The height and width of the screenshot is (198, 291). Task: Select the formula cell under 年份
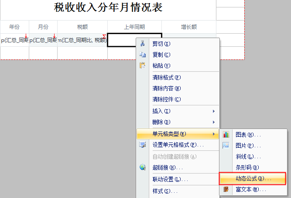point(14,40)
